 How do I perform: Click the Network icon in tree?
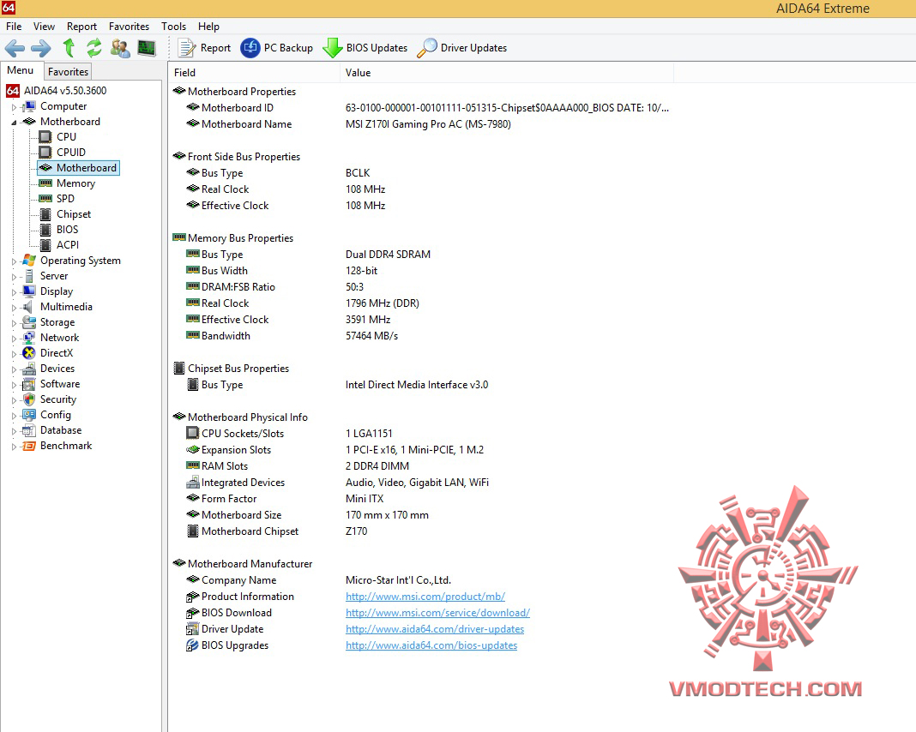29,338
